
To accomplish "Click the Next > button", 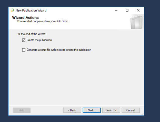I will (x=92, y=110).
